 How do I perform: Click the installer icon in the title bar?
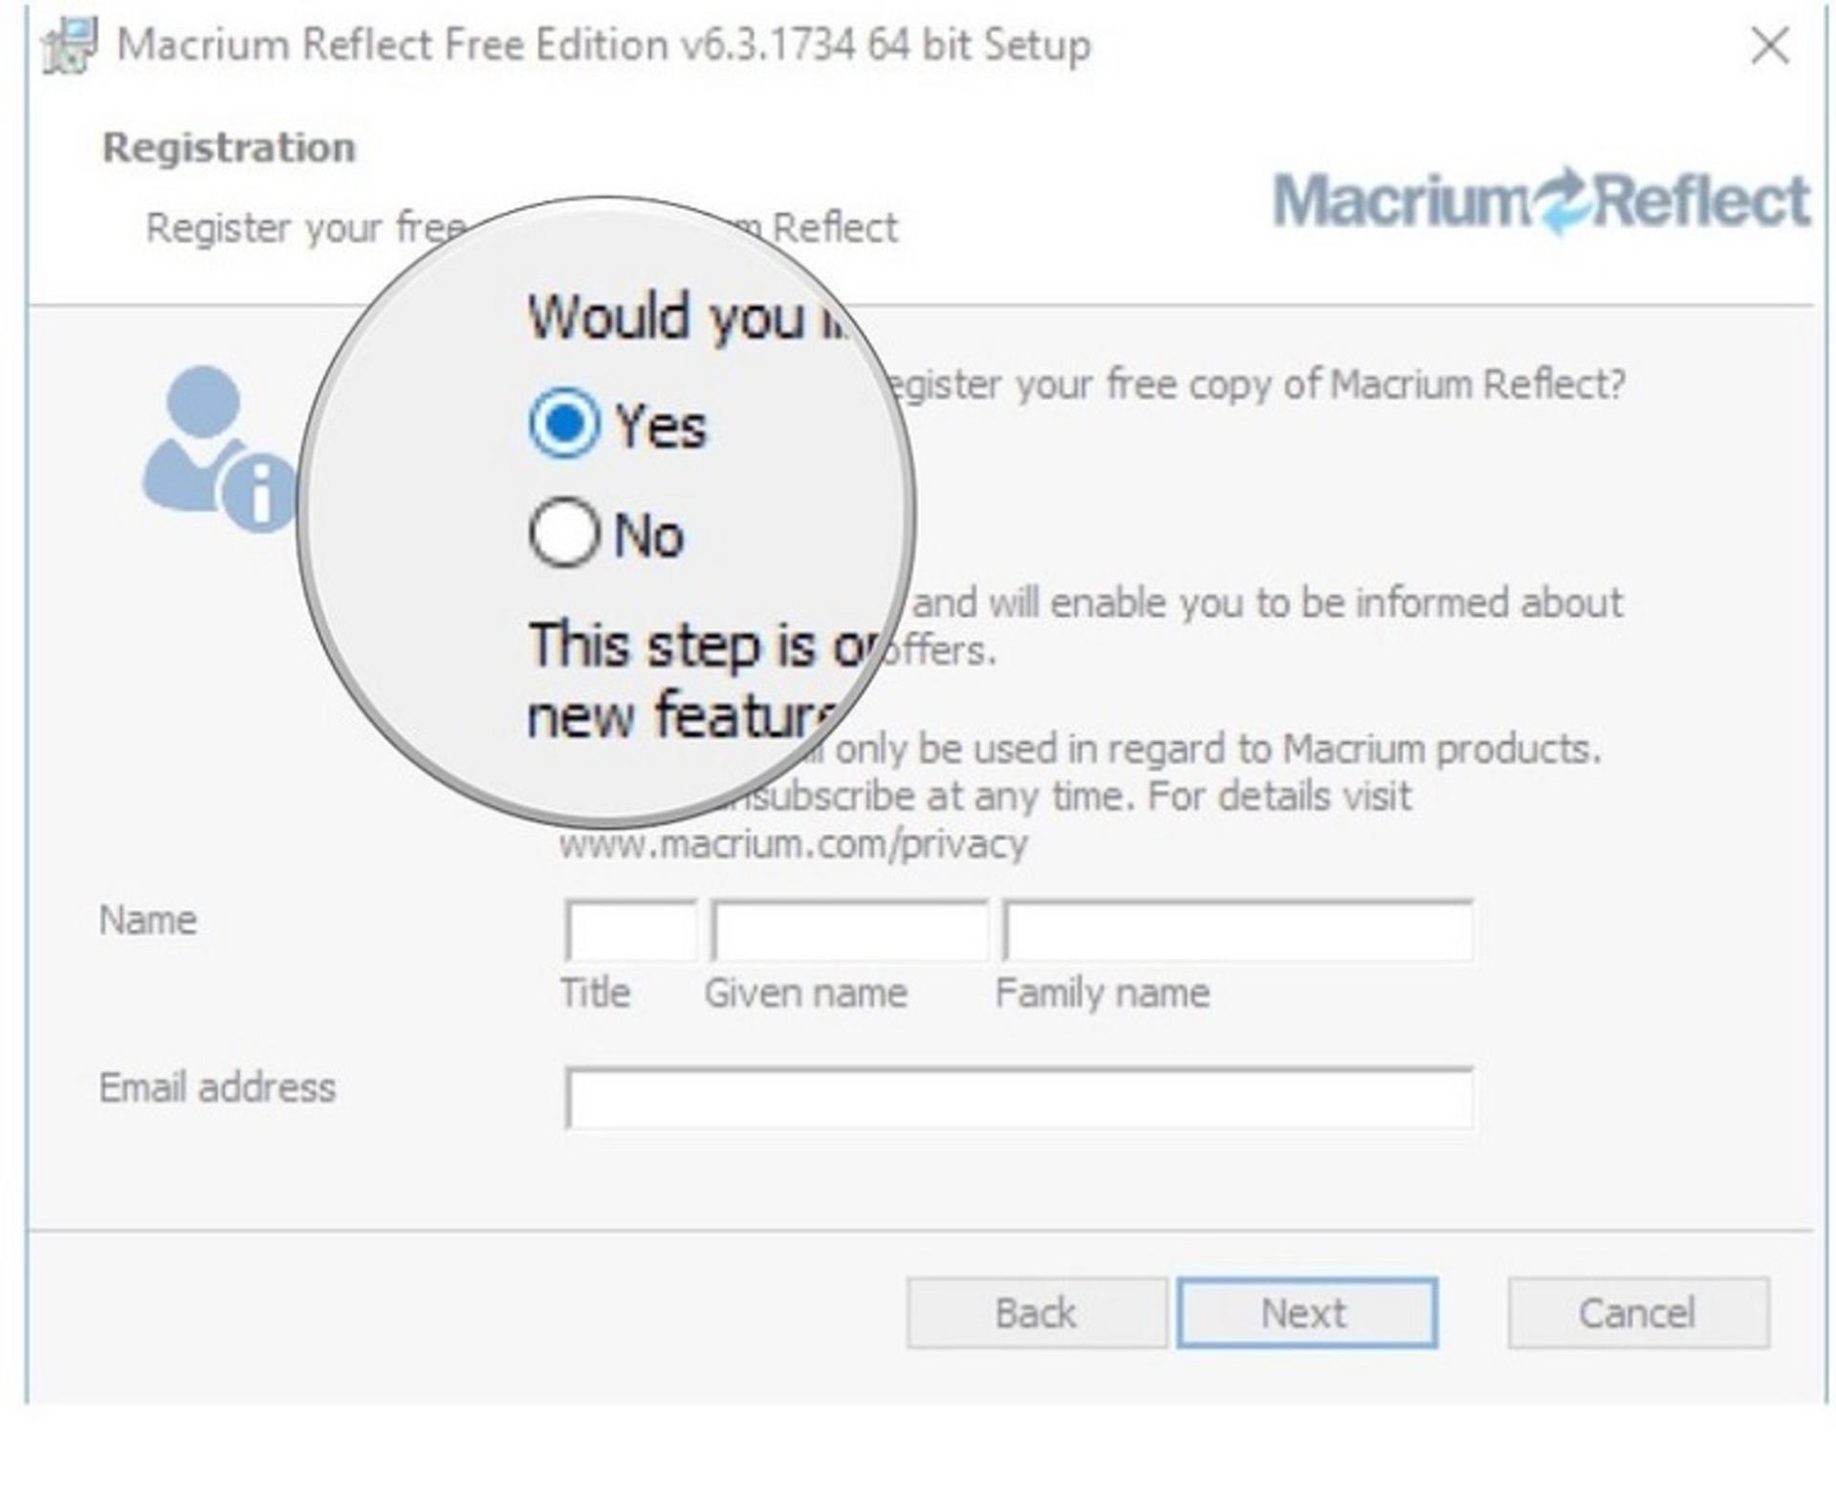point(70,45)
